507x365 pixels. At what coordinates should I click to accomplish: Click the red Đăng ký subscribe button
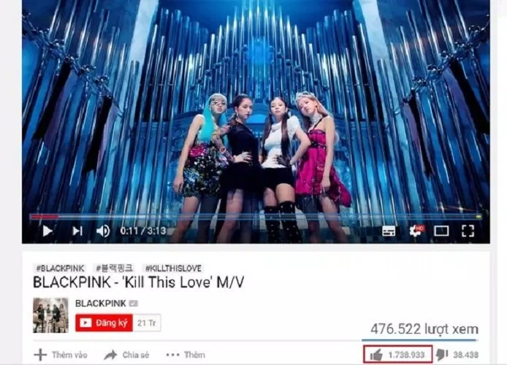pyautogui.click(x=104, y=323)
